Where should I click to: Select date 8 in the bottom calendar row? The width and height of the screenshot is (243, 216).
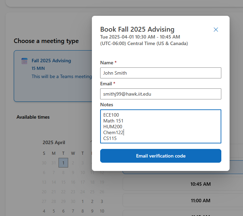pos(83,211)
